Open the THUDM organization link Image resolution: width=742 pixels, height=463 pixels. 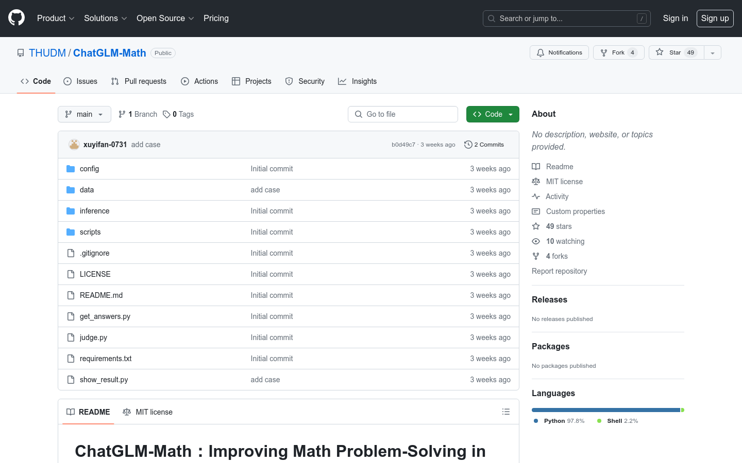point(47,53)
